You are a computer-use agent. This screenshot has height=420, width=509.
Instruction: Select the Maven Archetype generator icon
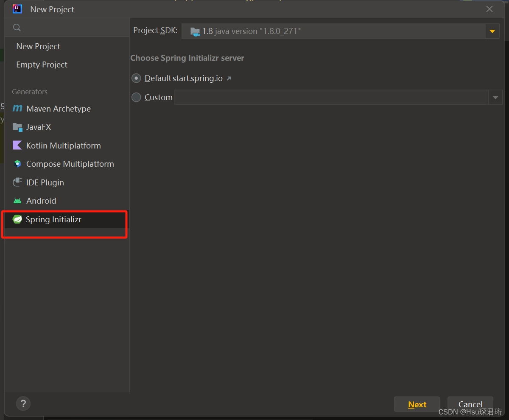[x=17, y=109]
